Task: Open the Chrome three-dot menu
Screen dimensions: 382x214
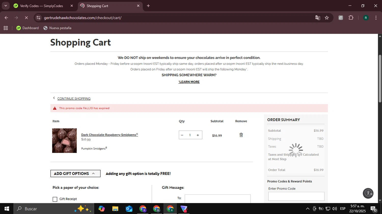Action: pos(376,18)
